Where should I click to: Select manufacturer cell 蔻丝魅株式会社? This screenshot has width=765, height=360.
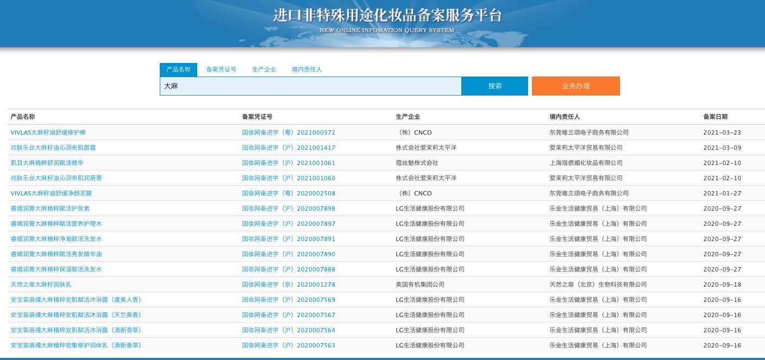point(417,163)
